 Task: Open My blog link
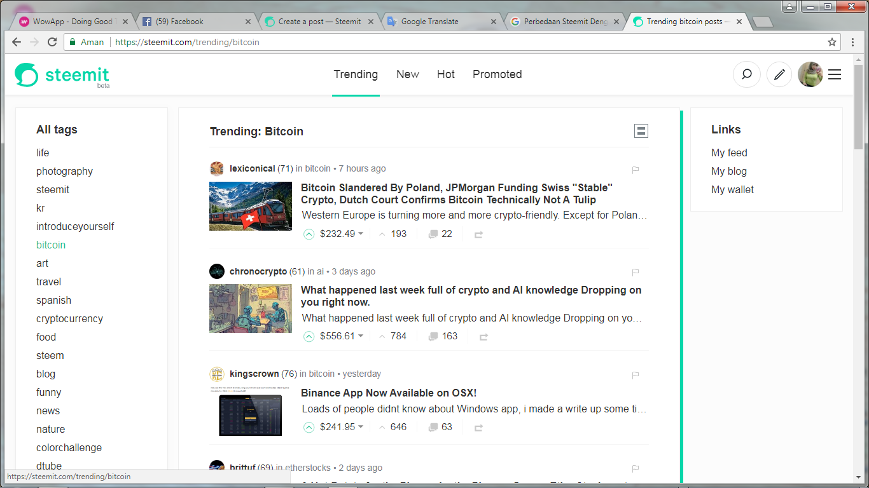pos(729,171)
